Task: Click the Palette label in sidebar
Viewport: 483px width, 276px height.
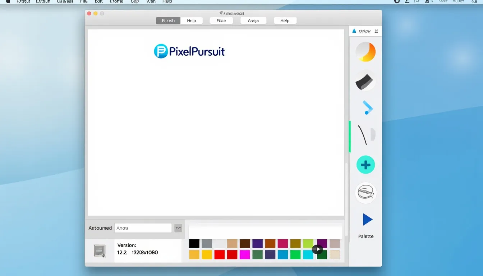Action: click(366, 236)
